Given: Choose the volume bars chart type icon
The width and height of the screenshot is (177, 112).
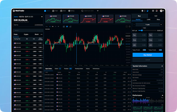Looking at the screenshot, I should pos(70,27).
